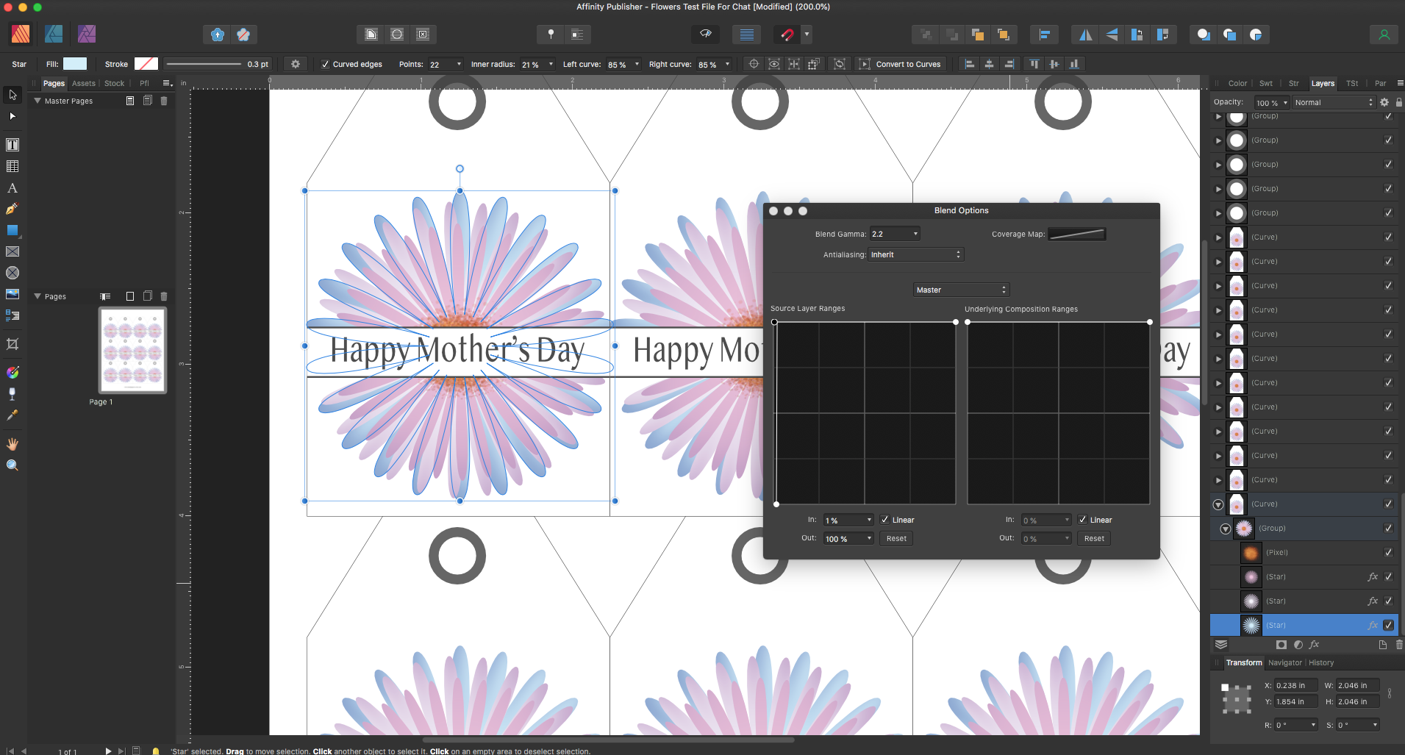Screen dimensions: 1405x755
Task: Switch to the Designer persona
Action: pyautogui.click(x=54, y=34)
